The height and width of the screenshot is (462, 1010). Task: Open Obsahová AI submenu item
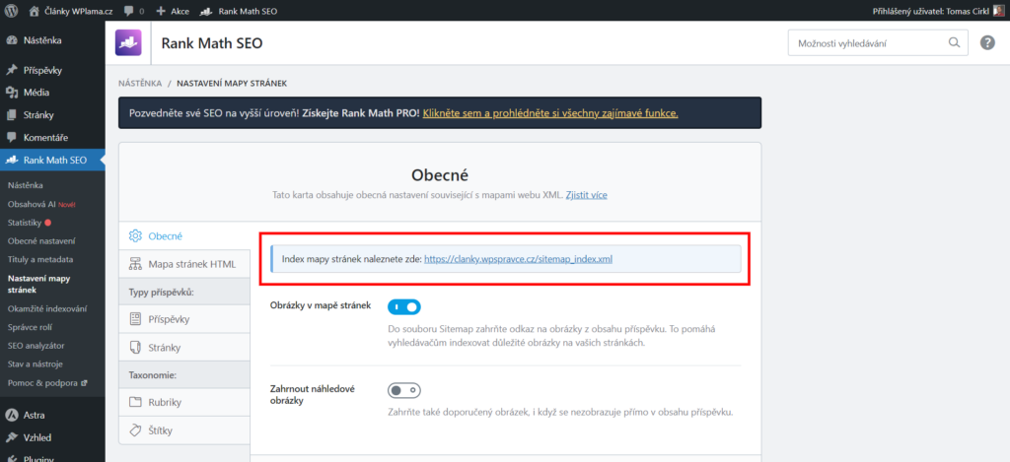coord(41,204)
